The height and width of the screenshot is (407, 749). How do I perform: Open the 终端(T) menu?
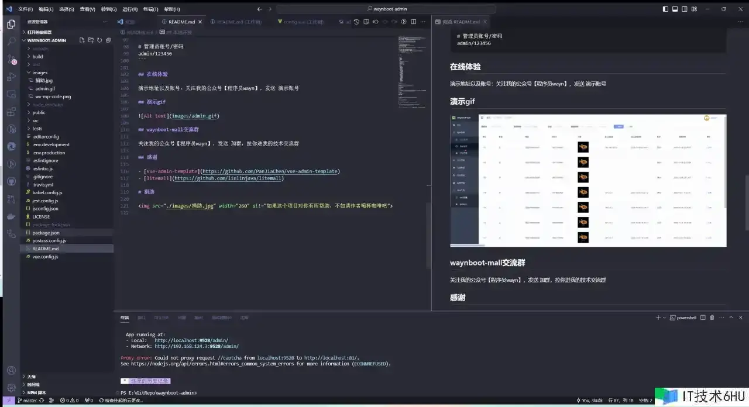click(x=150, y=9)
